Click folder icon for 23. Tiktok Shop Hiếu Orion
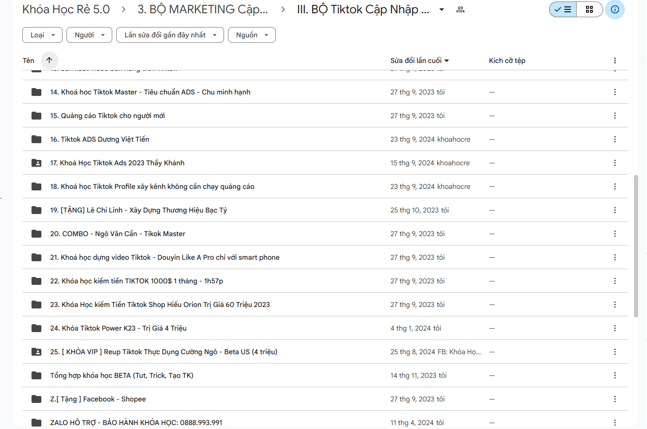 tap(36, 305)
